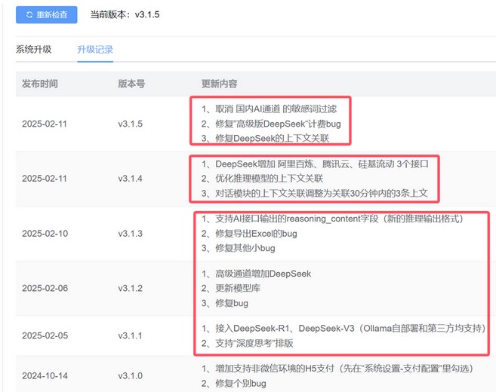Click the 当前版本：v3.1.5 label

(x=125, y=14)
